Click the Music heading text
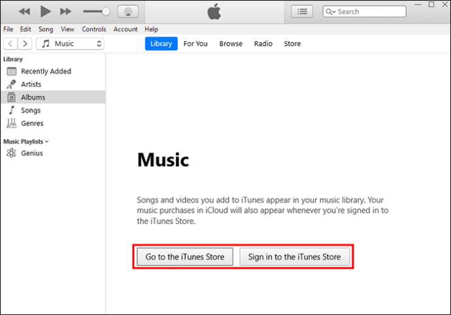451x315 pixels. click(x=163, y=160)
